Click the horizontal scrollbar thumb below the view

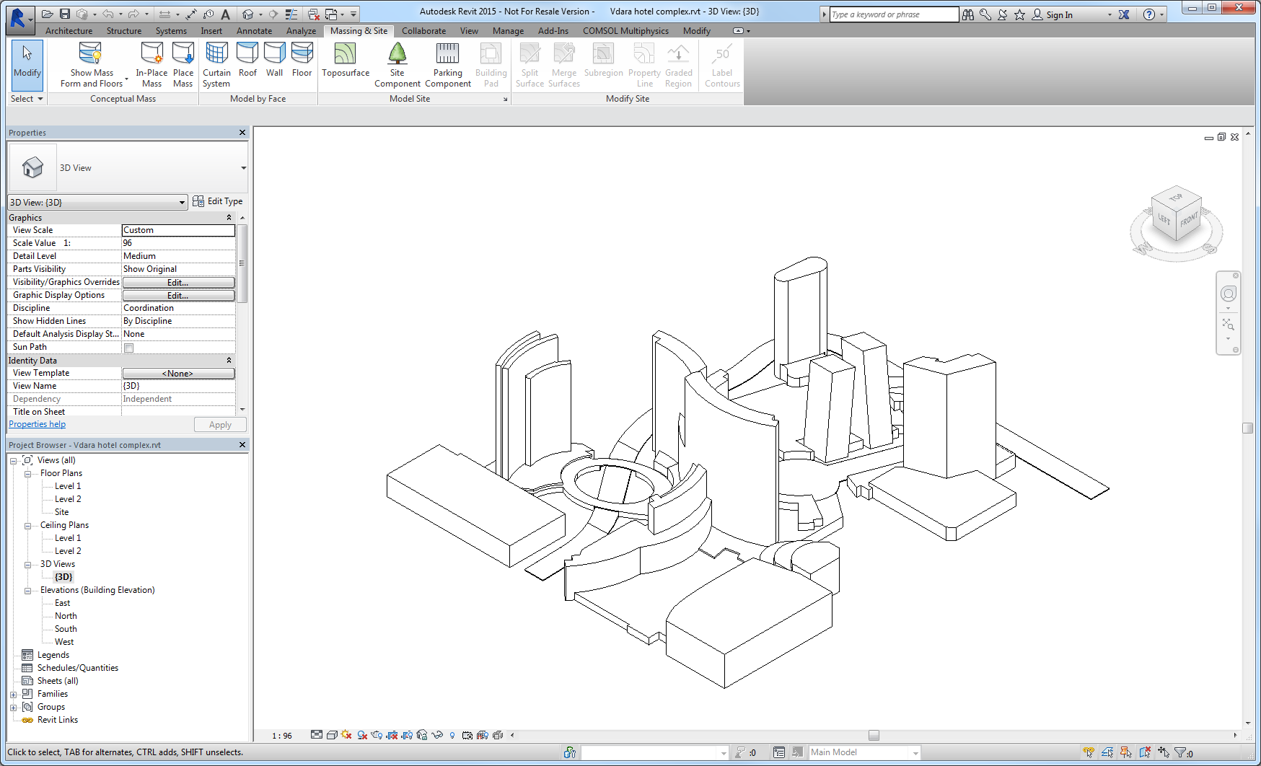(874, 736)
